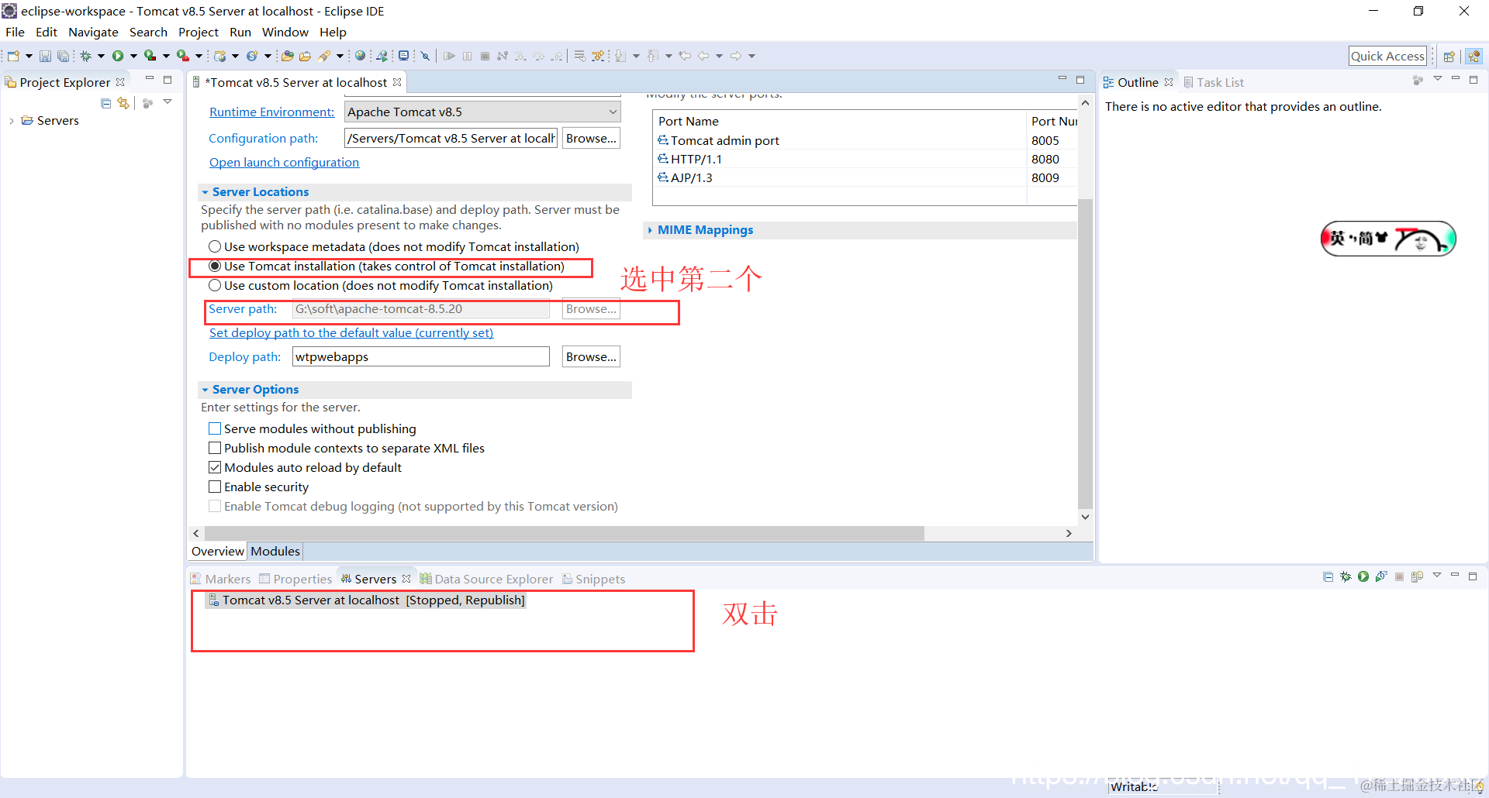Open the Run button dropdown arrow
Viewport: 1489px width, 798px height.
(x=133, y=56)
